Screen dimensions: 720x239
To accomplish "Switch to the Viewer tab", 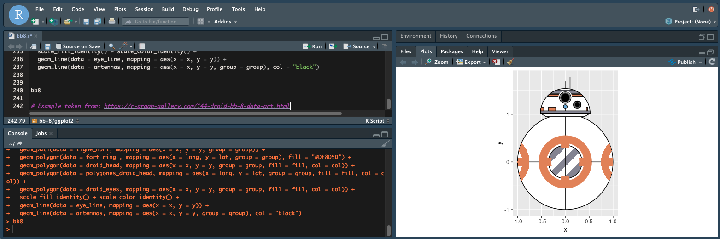I will point(500,51).
